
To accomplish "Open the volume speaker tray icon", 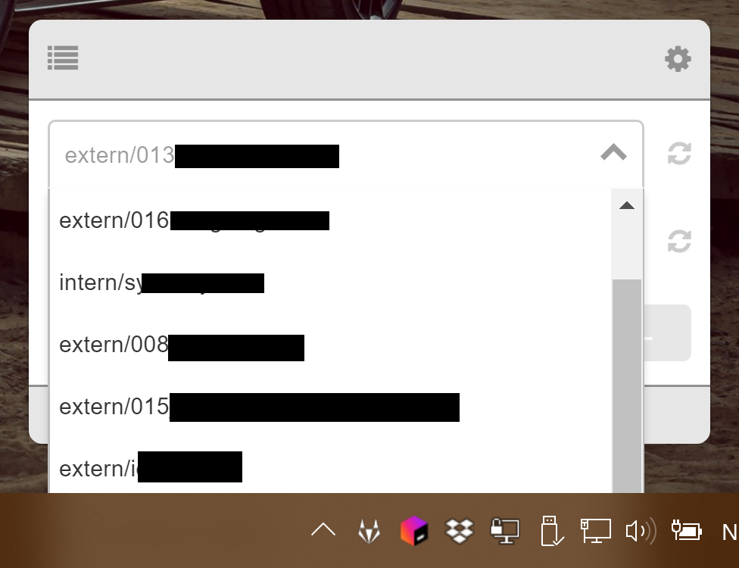I will pos(641,531).
